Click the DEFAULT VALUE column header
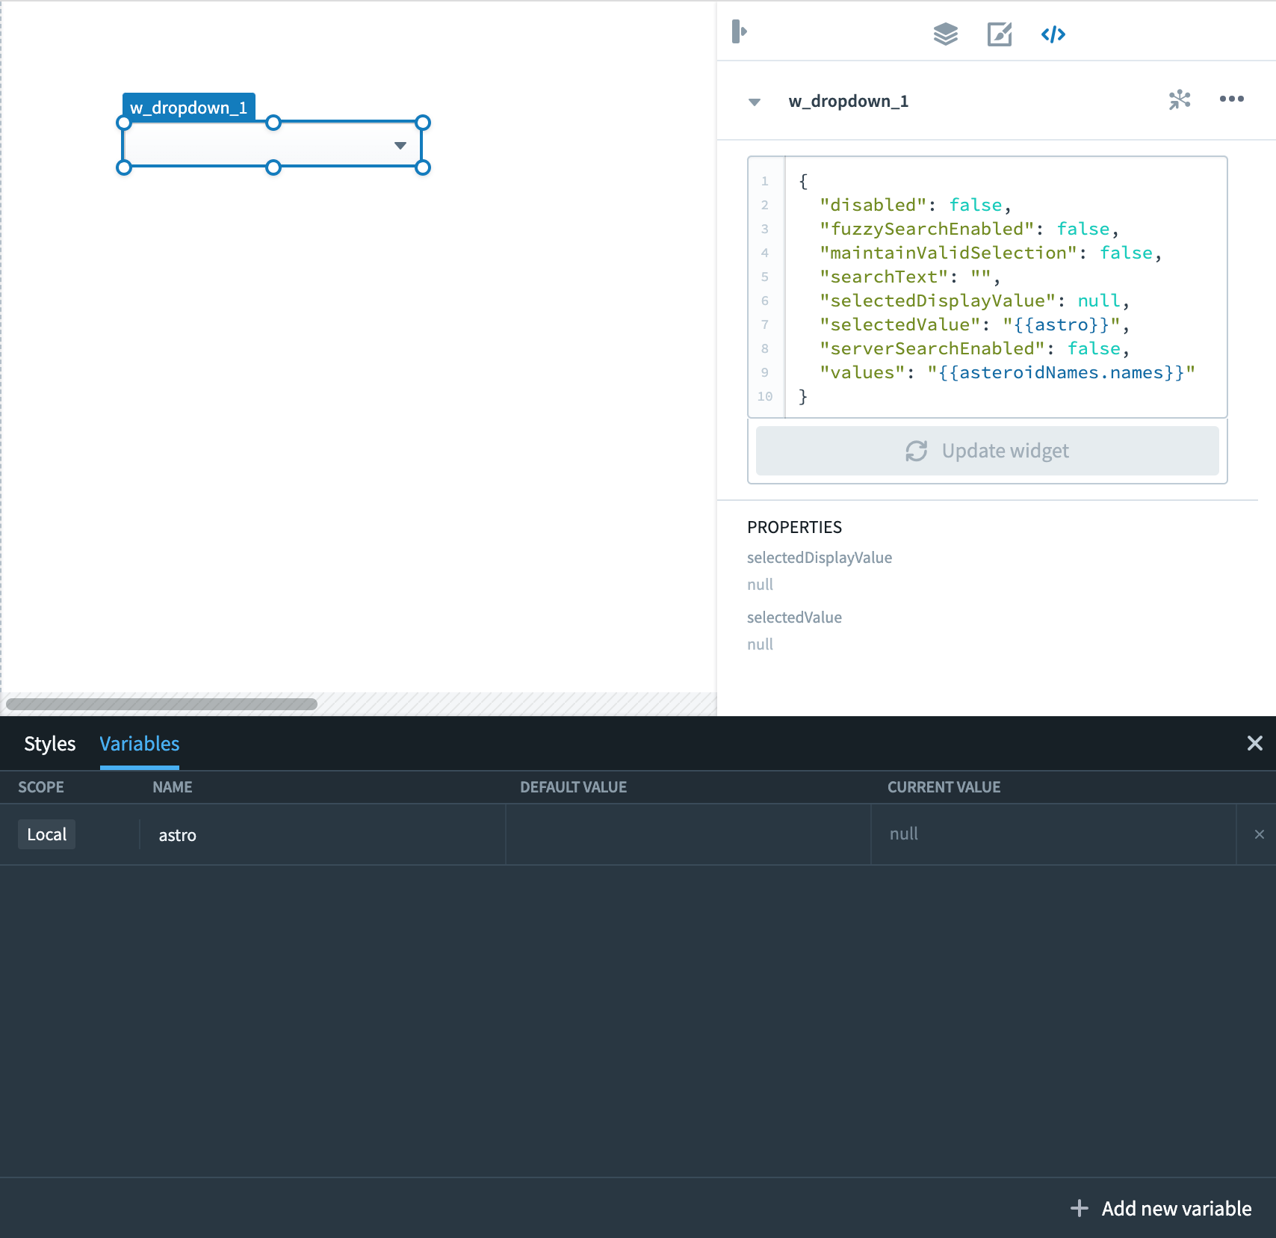Viewport: 1276px width, 1238px height. pyautogui.click(x=574, y=787)
